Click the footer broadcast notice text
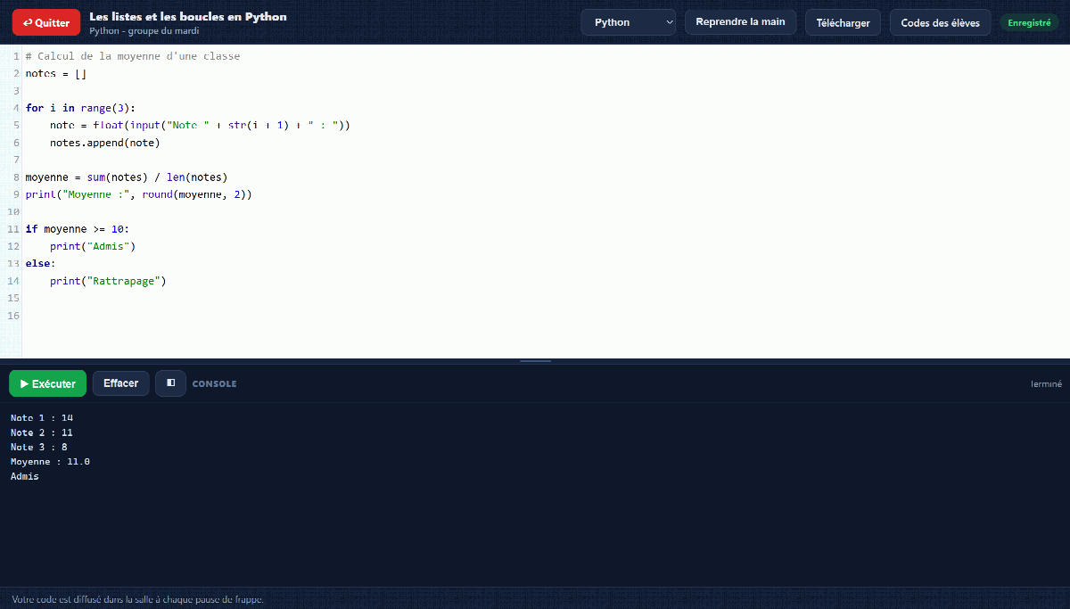 point(138,599)
